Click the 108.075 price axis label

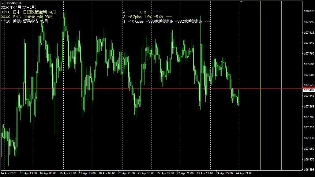309,11
